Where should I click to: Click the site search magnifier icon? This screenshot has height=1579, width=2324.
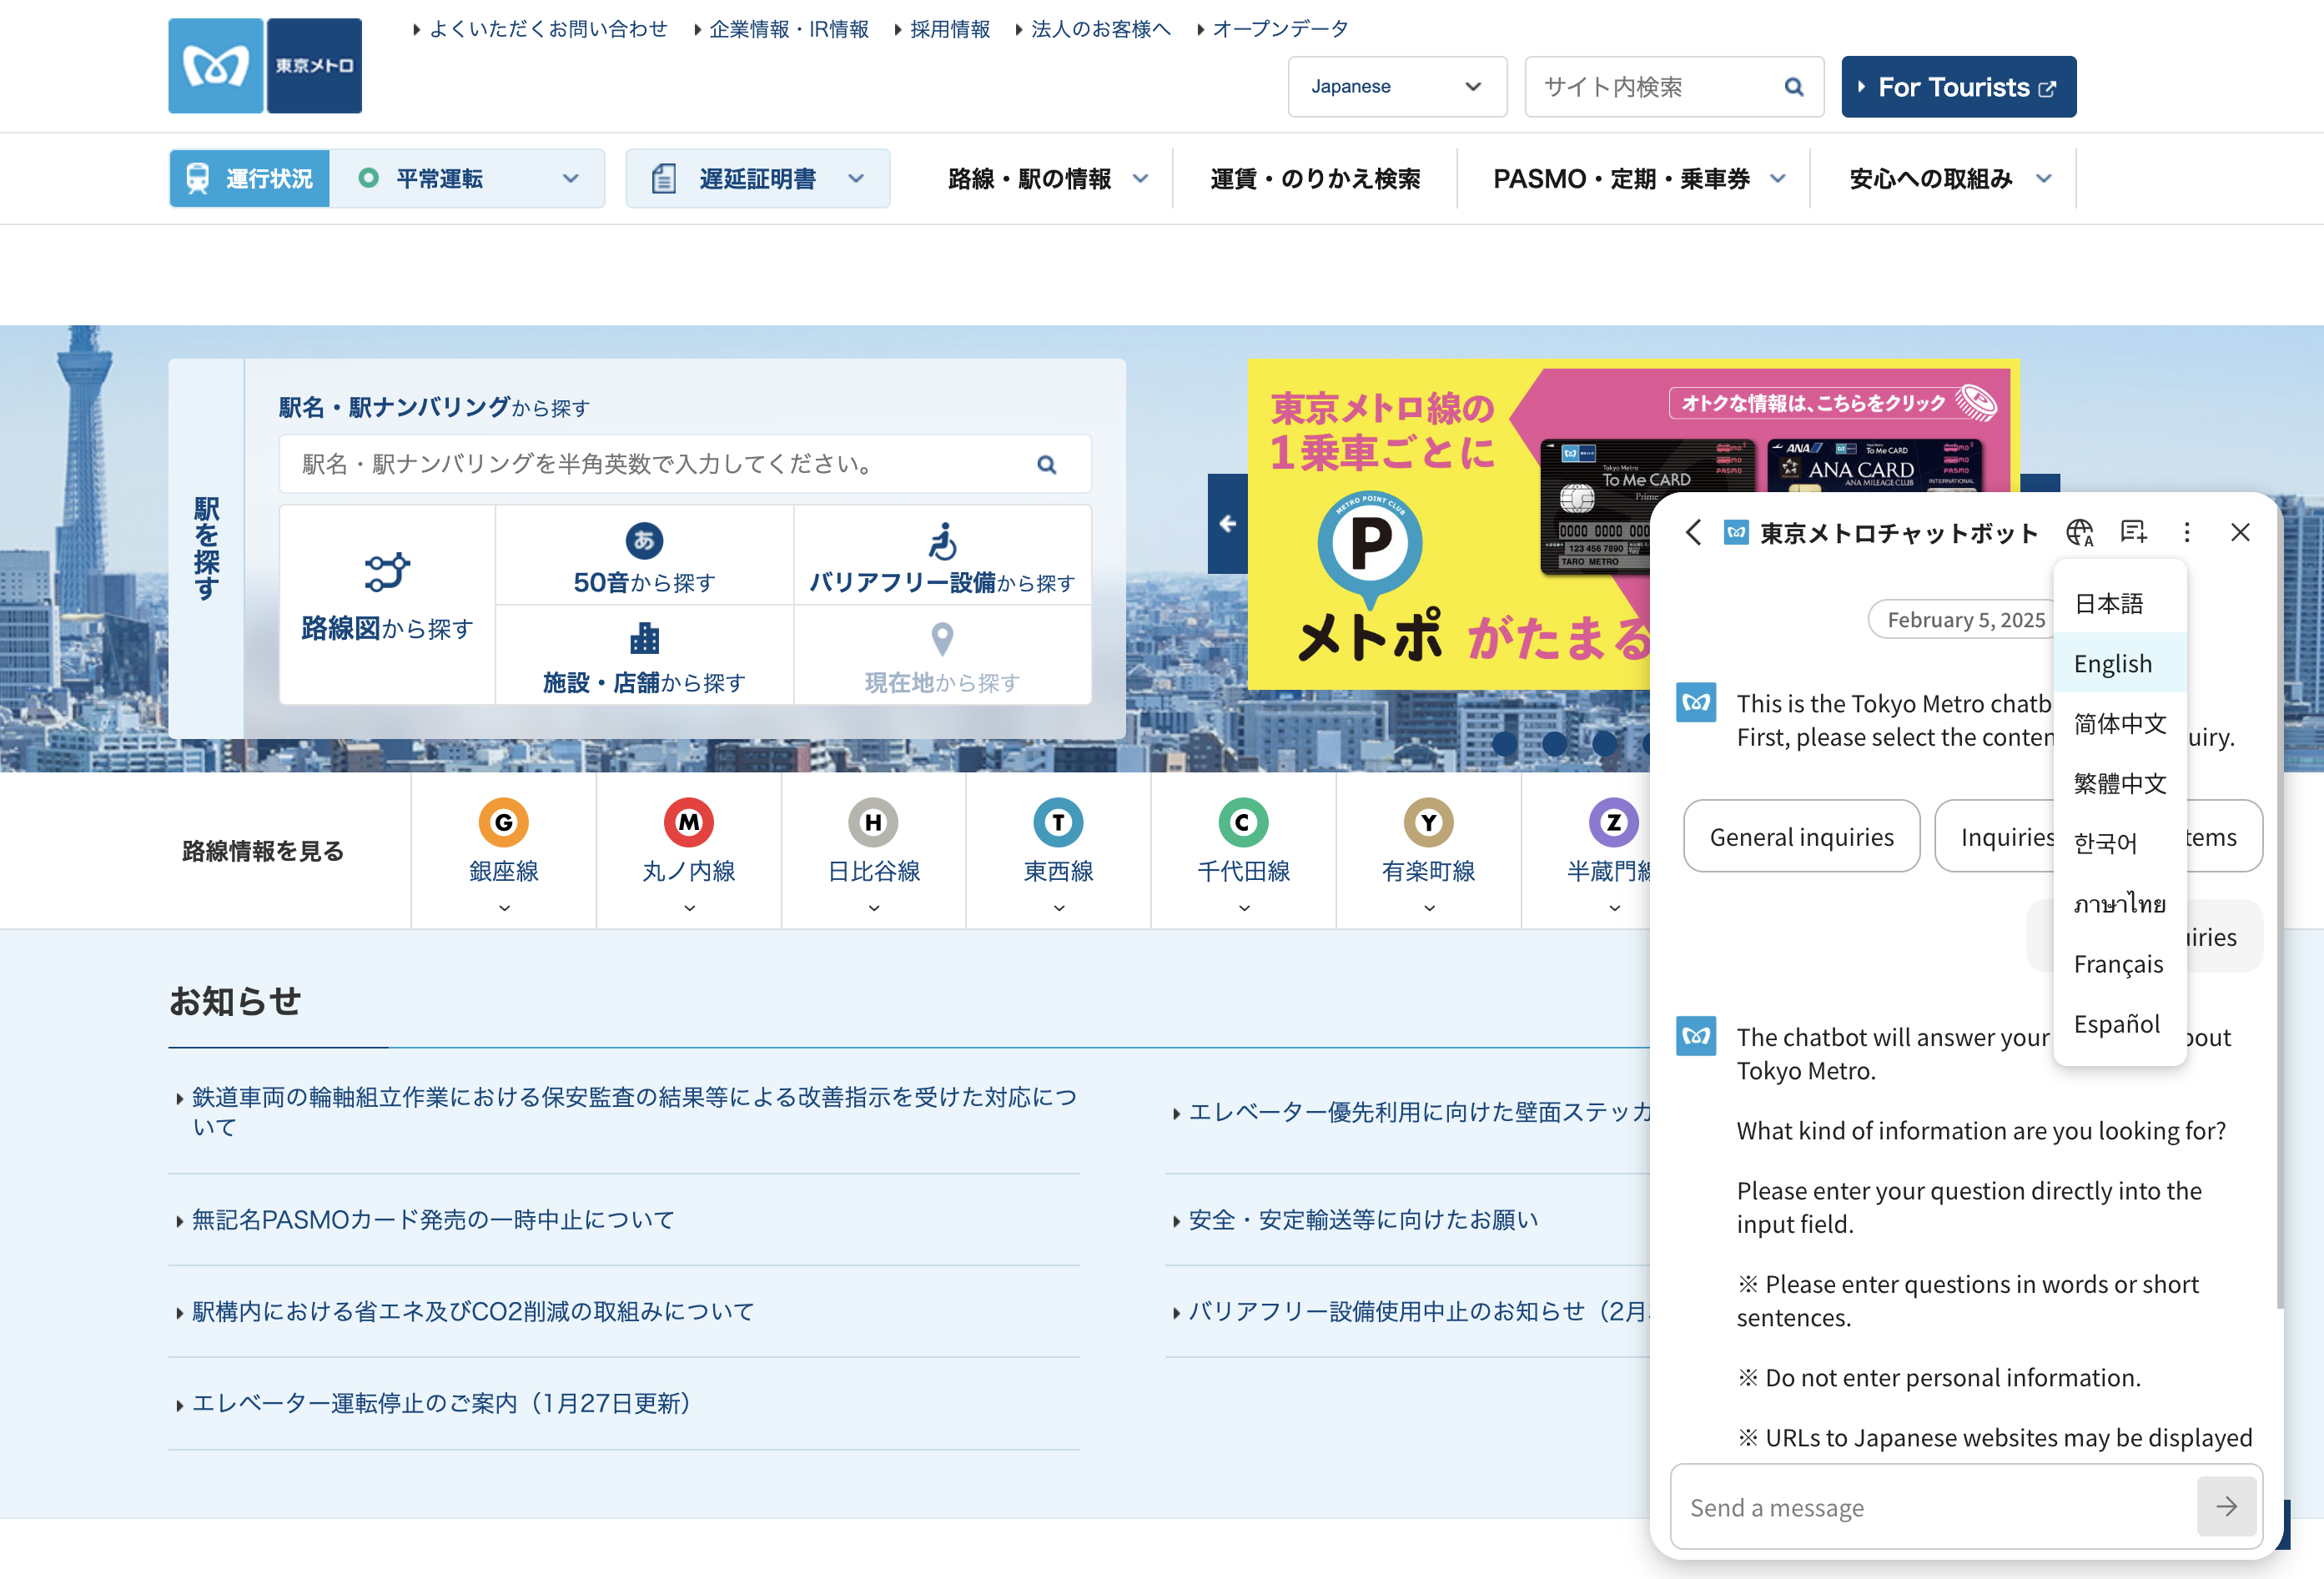1793,87
